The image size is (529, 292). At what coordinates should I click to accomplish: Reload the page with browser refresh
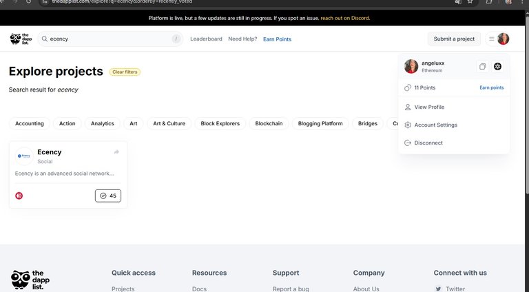pos(29,1)
